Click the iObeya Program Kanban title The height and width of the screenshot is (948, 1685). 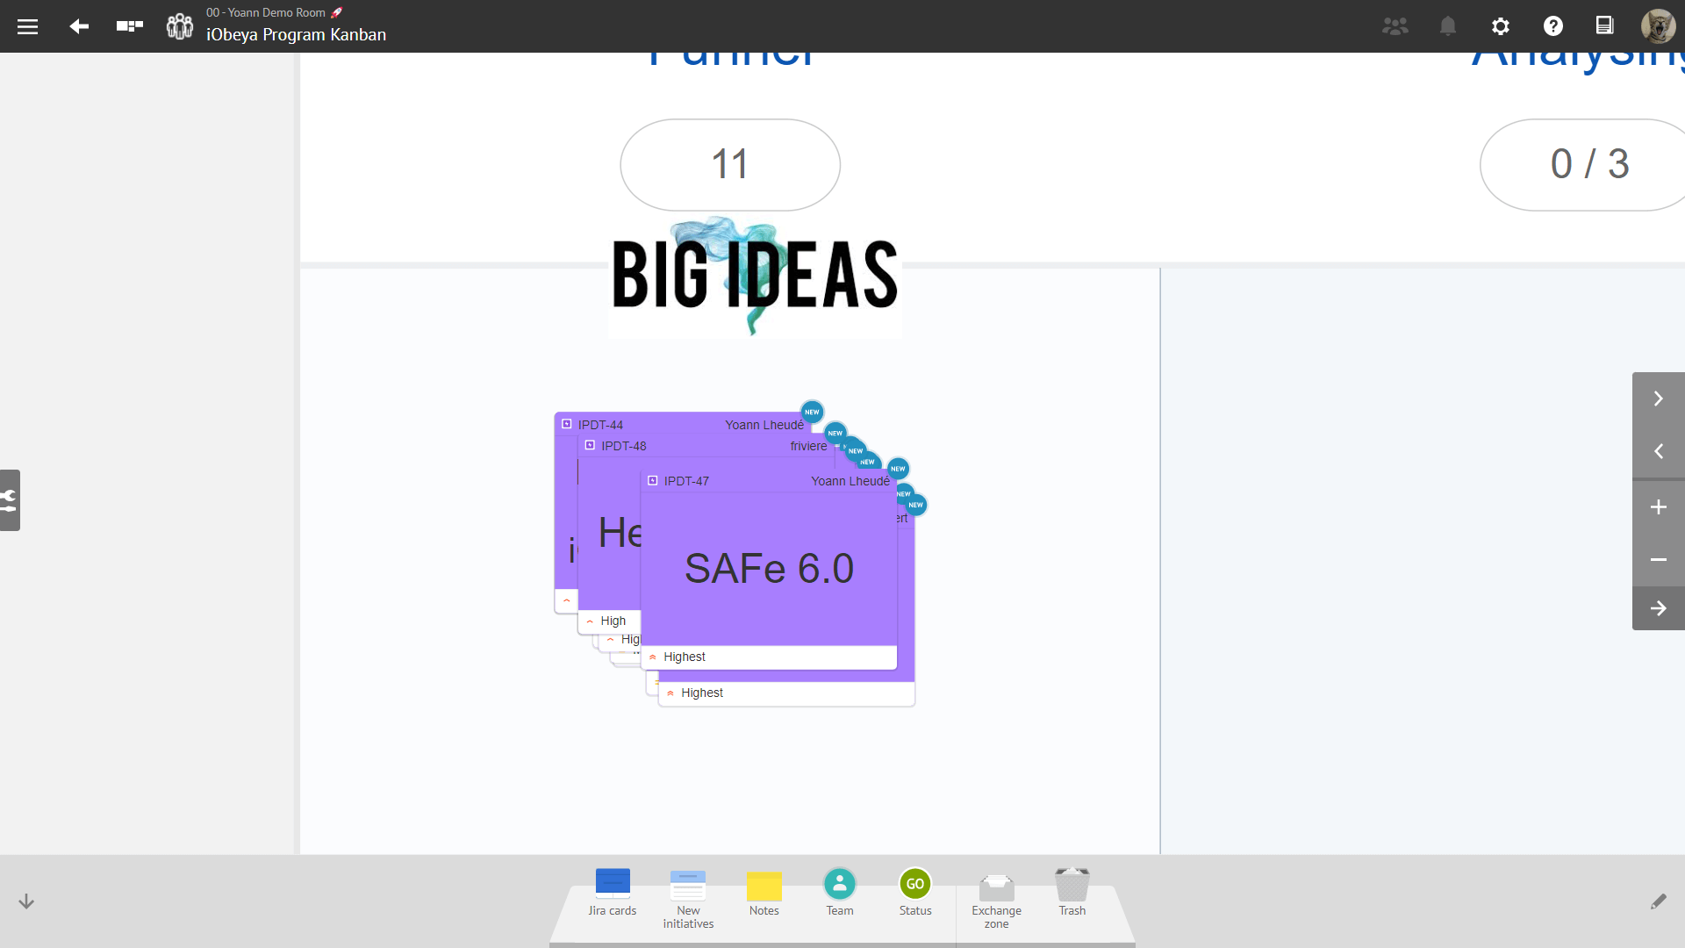click(x=296, y=34)
